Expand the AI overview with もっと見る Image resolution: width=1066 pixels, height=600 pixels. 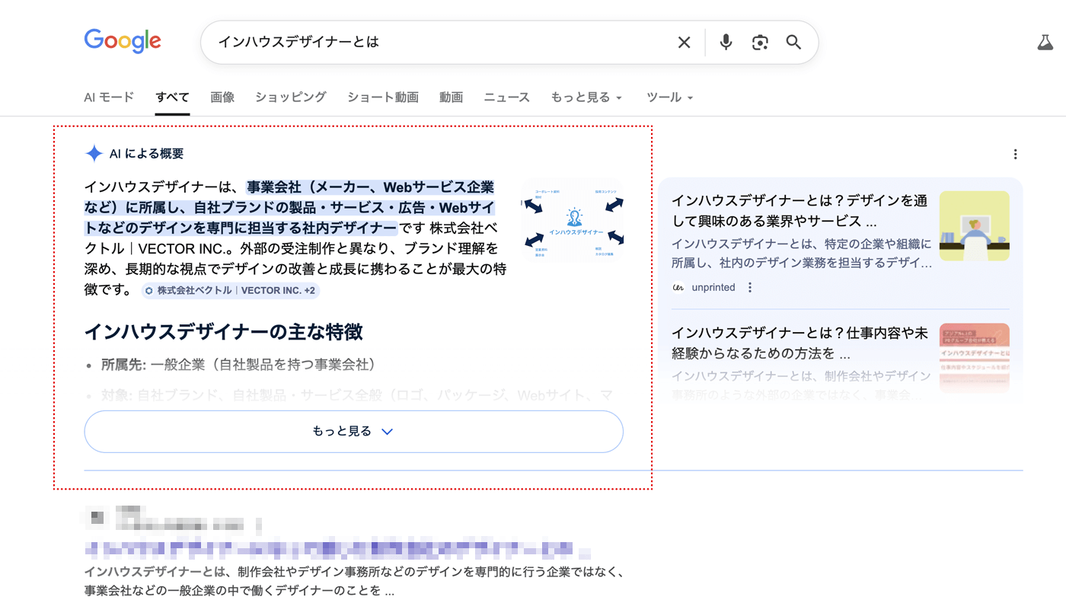click(x=353, y=430)
